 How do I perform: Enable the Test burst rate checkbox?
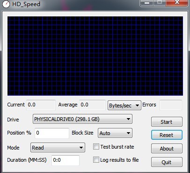[96, 147]
